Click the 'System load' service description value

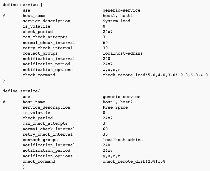pyautogui.click(x=116, y=21)
